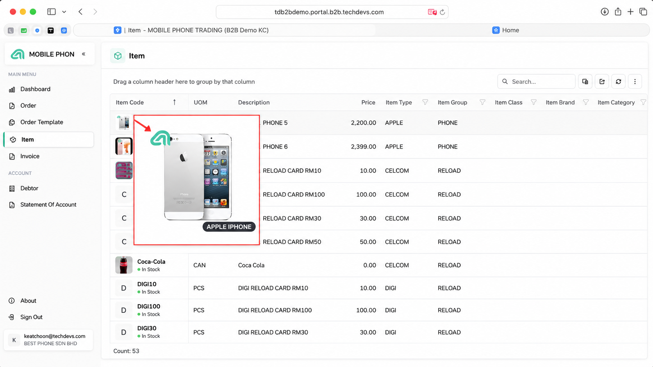Viewport: 653px width, 367px height.
Task: Click the Description column header
Action: pos(254,103)
